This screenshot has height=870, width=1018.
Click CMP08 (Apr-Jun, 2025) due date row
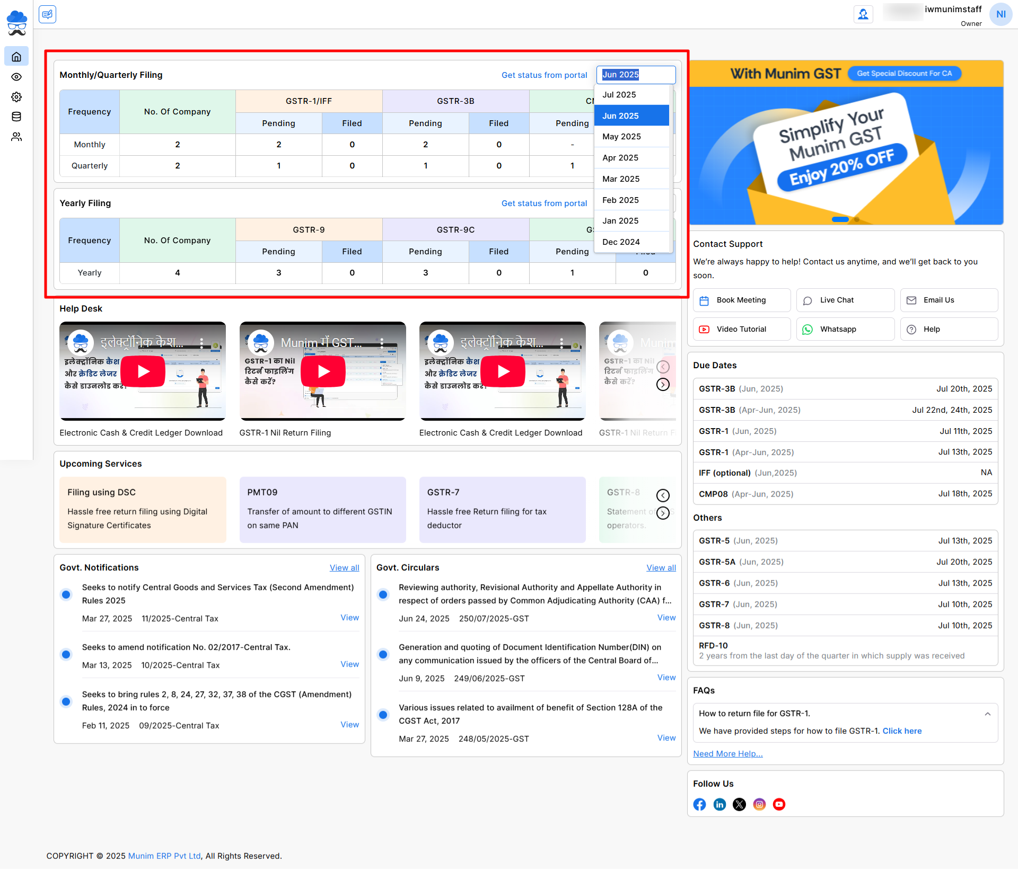click(x=845, y=494)
